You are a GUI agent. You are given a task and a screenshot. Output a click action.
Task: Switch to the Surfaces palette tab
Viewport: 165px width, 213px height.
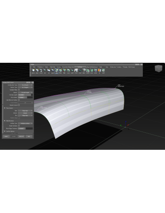(x=80, y=67)
